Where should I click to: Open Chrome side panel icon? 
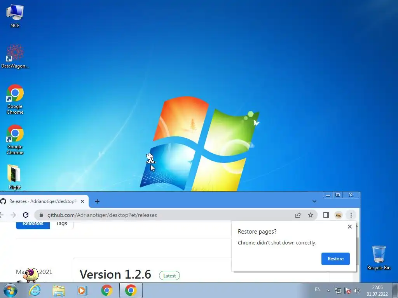pyautogui.click(x=326, y=215)
